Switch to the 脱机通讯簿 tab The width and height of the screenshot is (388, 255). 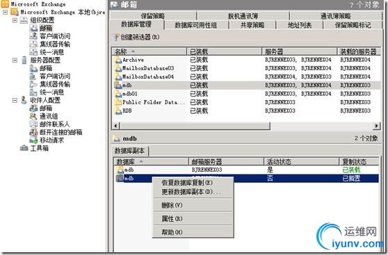pos(243,16)
